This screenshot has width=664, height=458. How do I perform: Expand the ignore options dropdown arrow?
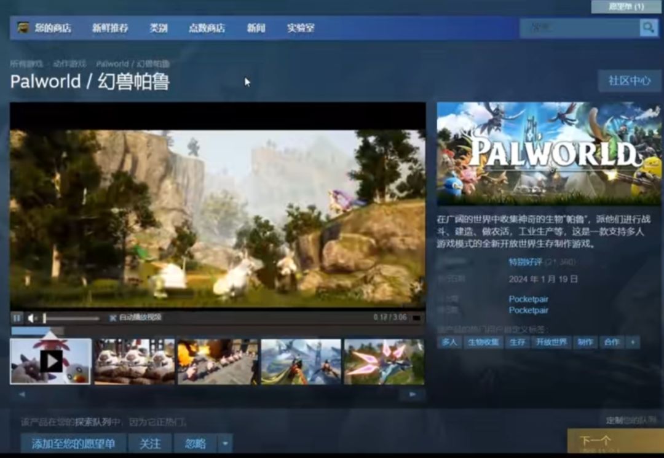click(x=225, y=443)
